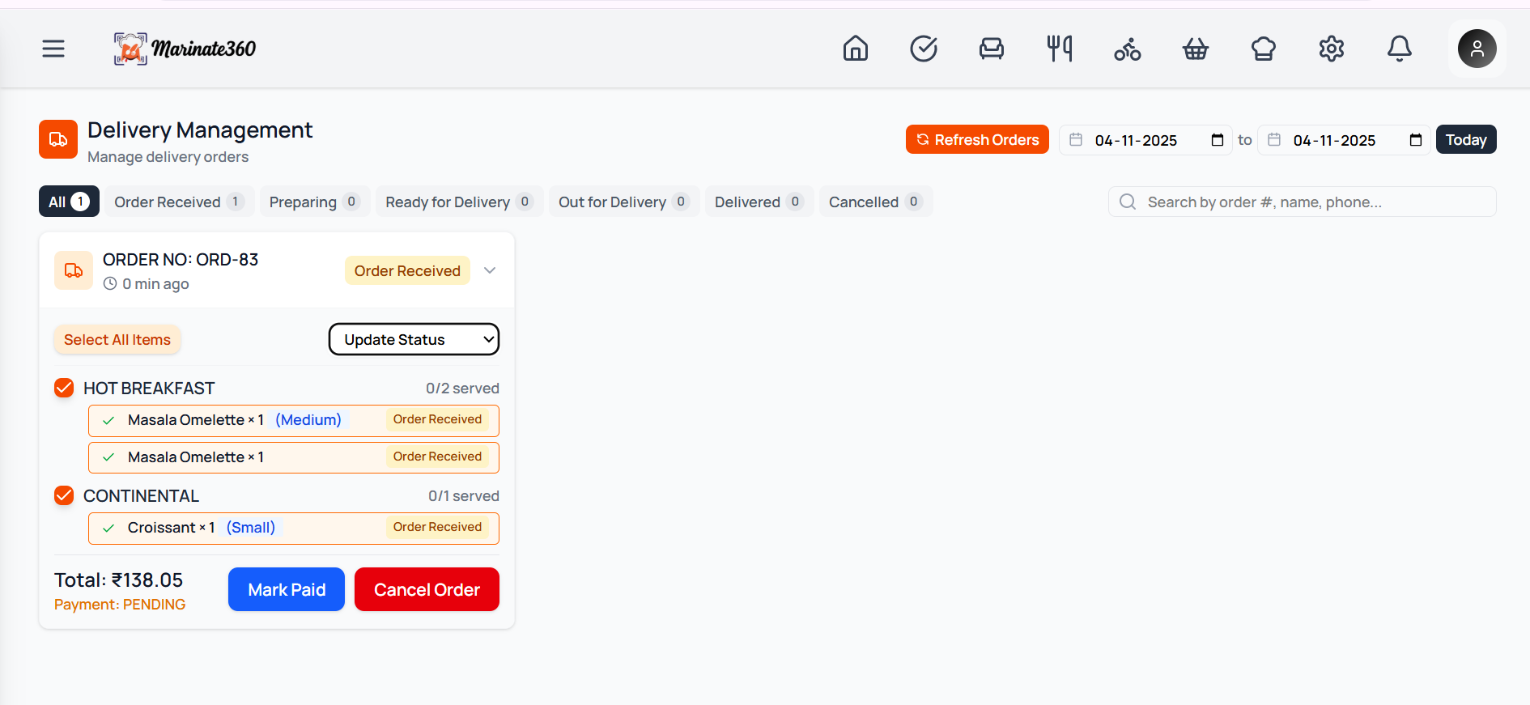Select the Preparing tab
The width and height of the screenshot is (1530, 705).
(x=315, y=202)
